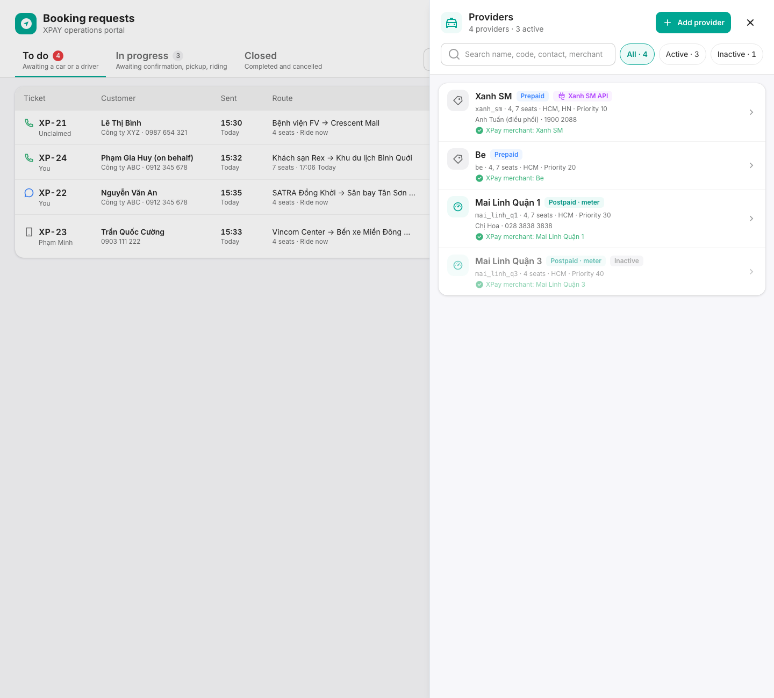This screenshot has width=774, height=698.
Task: Click the tag icon of Be provider
Action: pos(458,159)
